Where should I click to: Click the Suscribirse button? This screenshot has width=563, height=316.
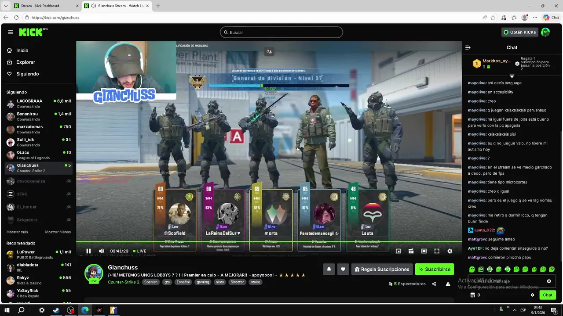pos(435,269)
